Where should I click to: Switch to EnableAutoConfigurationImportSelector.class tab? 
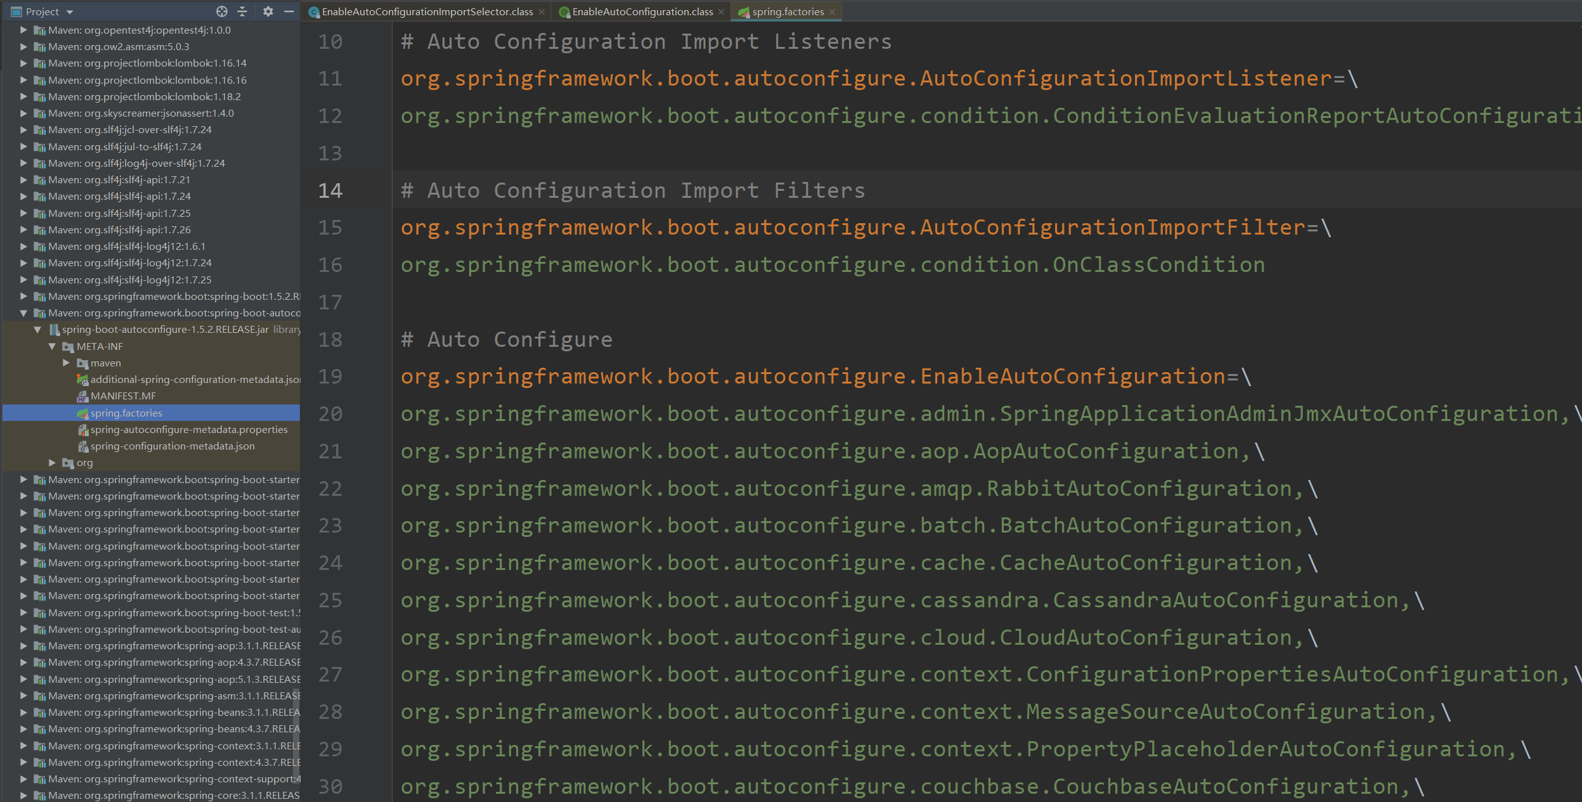(427, 12)
